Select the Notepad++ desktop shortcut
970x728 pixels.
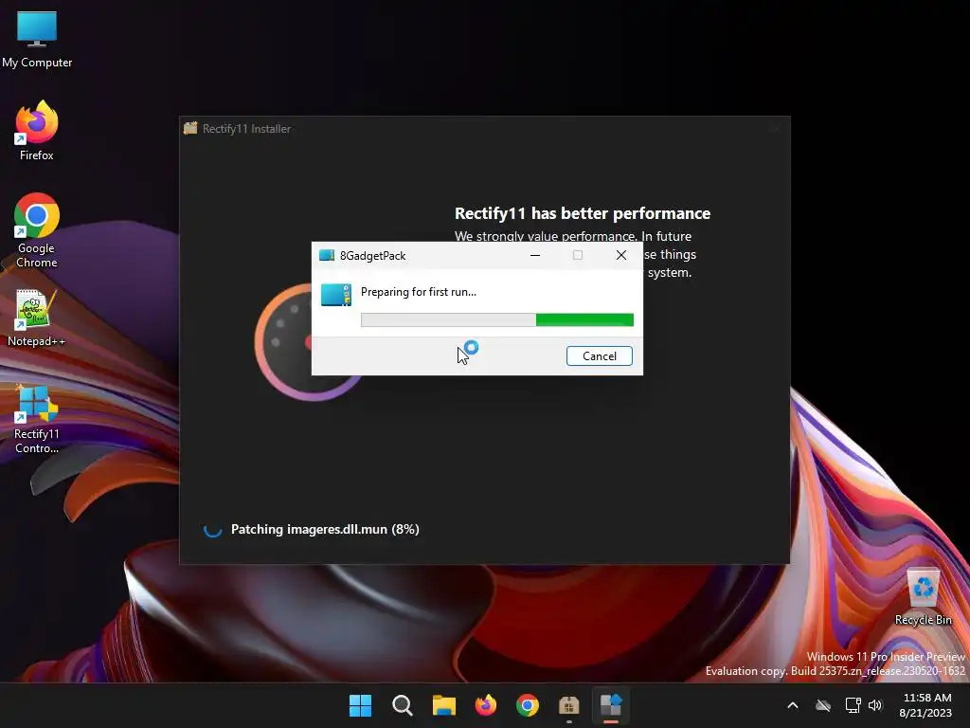pyautogui.click(x=37, y=318)
